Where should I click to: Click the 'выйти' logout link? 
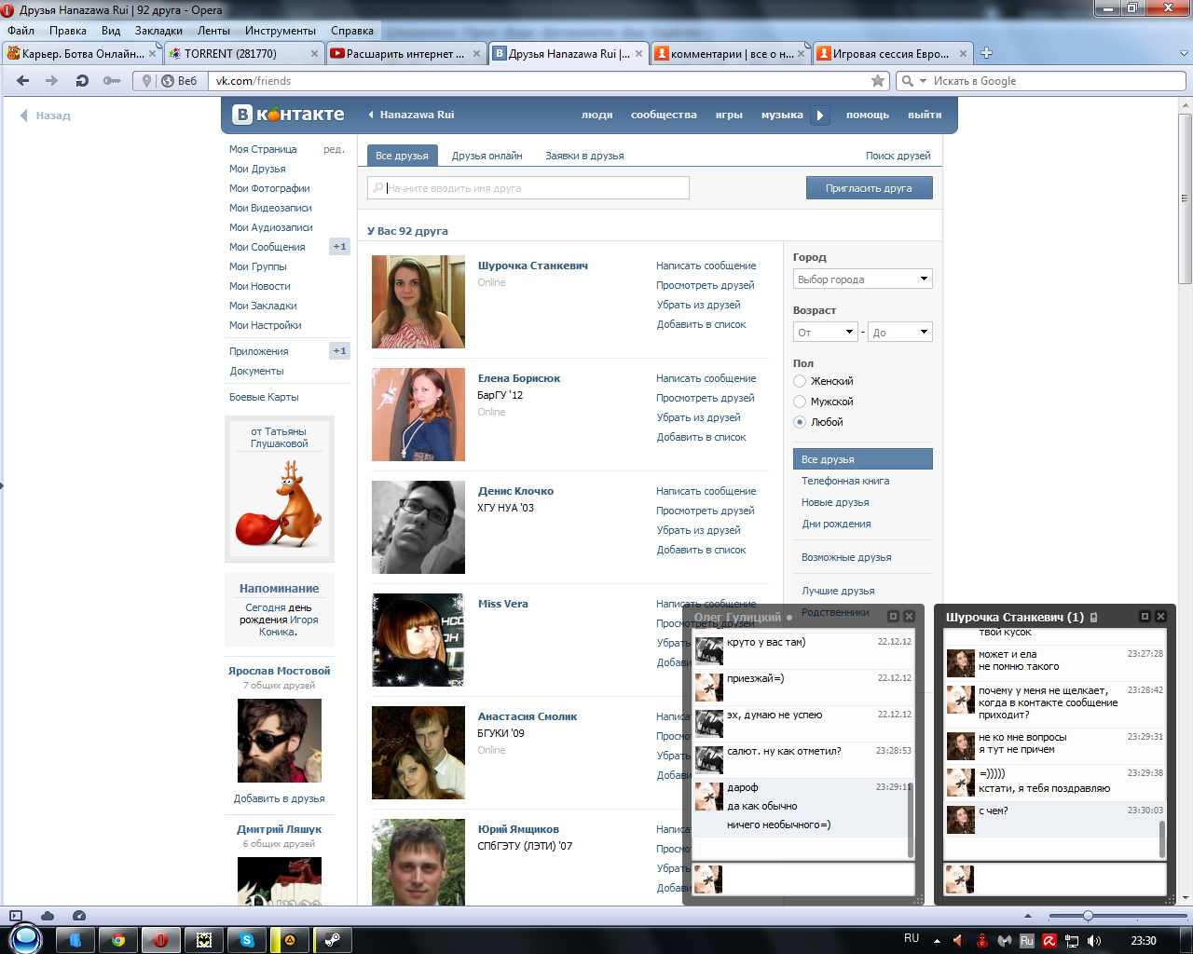(x=925, y=115)
